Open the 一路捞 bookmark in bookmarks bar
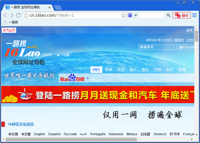 11,22
